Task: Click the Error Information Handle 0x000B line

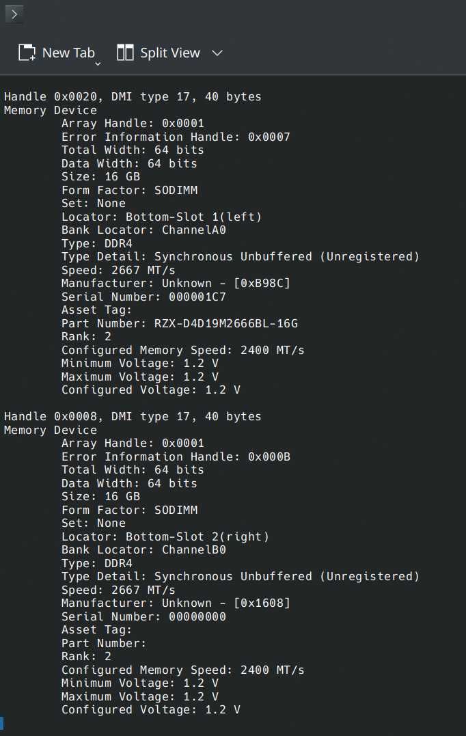Action: click(x=176, y=456)
